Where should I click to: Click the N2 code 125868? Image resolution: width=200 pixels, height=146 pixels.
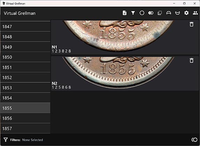click(x=61, y=87)
